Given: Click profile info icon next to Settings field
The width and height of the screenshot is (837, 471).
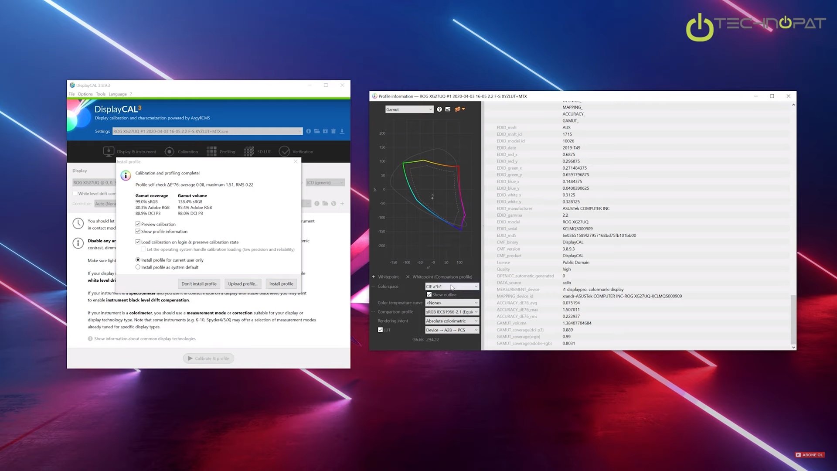Looking at the screenshot, I should (309, 131).
